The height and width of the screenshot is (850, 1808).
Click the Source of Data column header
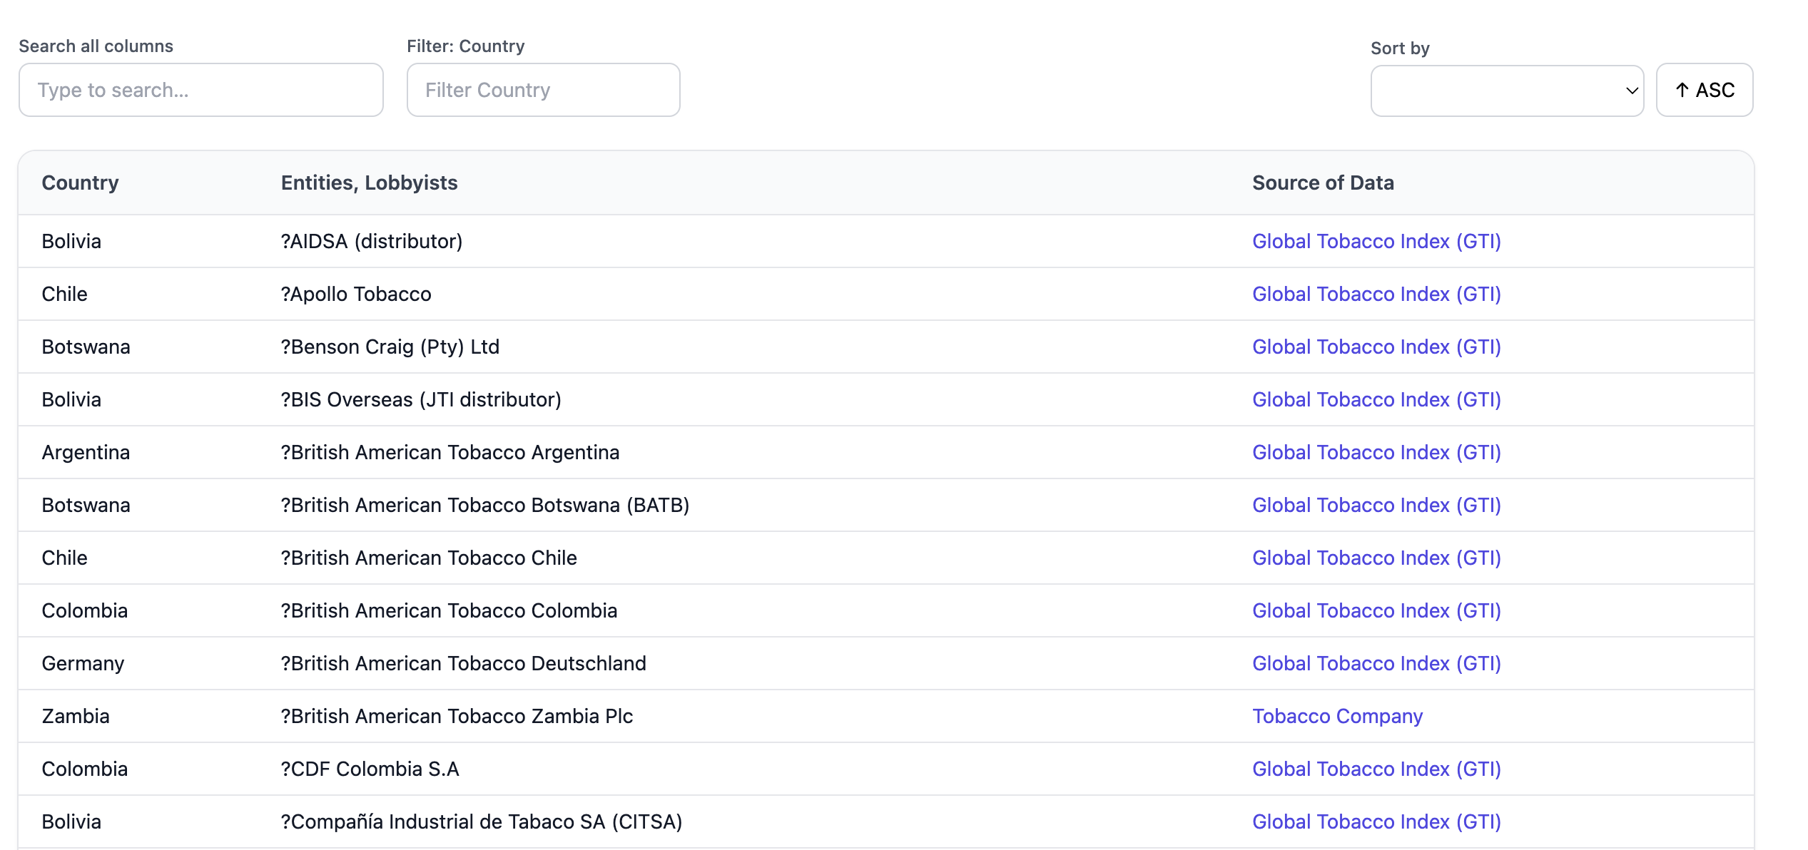pyautogui.click(x=1322, y=183)
